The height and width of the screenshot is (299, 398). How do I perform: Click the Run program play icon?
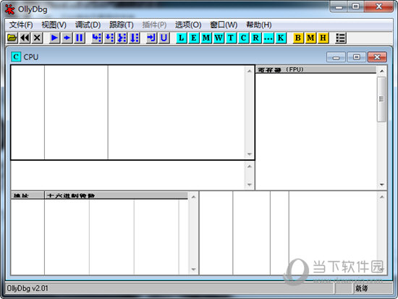(54, 38)
